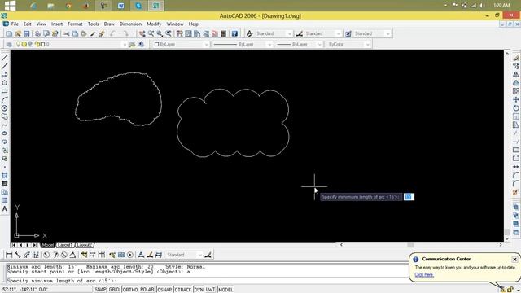Screen dimensions: 521x293
Task: Select the Ellipse draw tool
Action: [x=5, y=133]
